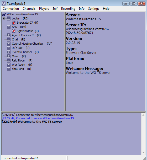Click the Lobby channel icon

[9, 18]
